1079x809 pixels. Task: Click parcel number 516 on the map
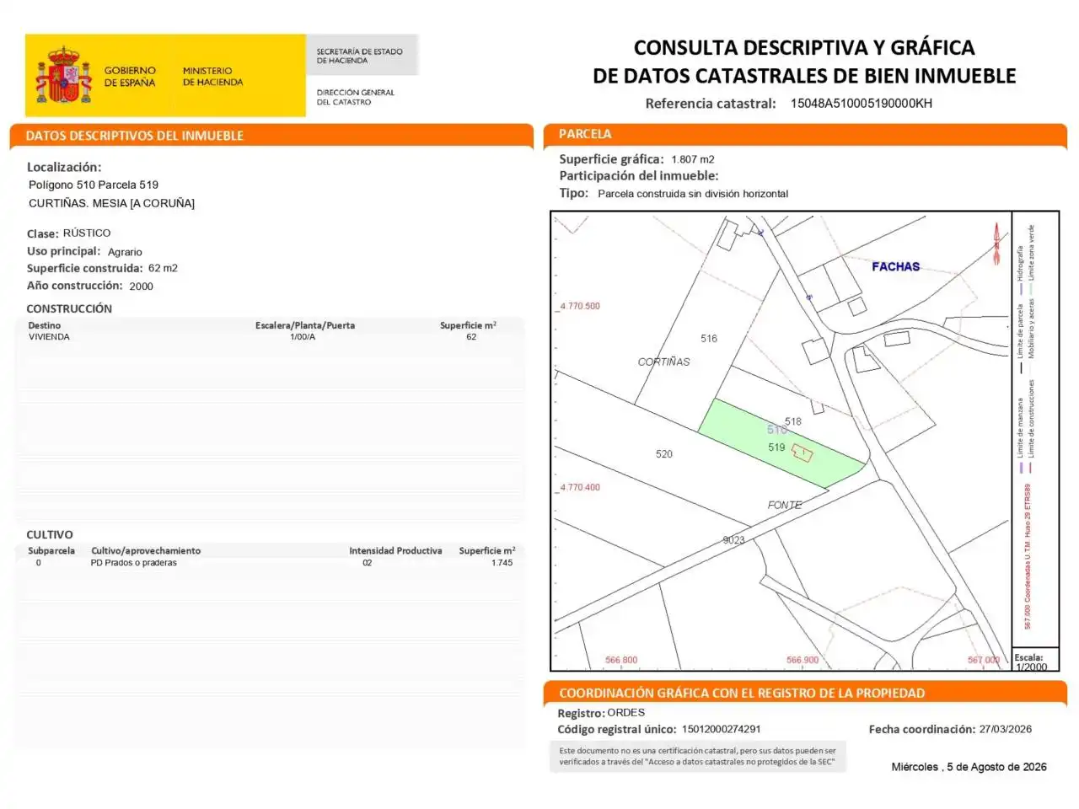tap(709, 339)
